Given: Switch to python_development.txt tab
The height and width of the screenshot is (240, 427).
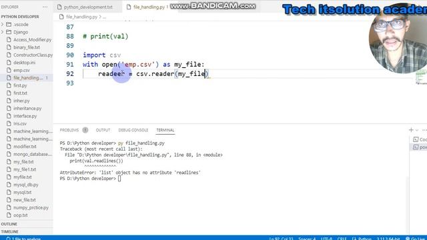Looking at the screenshot, I should tap(87, 7).
